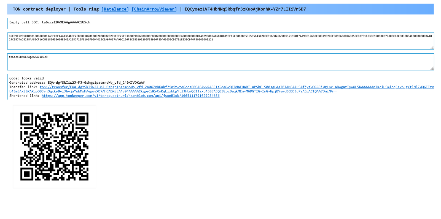
Task: Open the ChainArrowViewer link
Action: click(154, 9)
